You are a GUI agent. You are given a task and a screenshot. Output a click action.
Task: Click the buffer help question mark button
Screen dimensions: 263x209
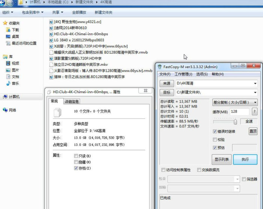coord(254,112)
